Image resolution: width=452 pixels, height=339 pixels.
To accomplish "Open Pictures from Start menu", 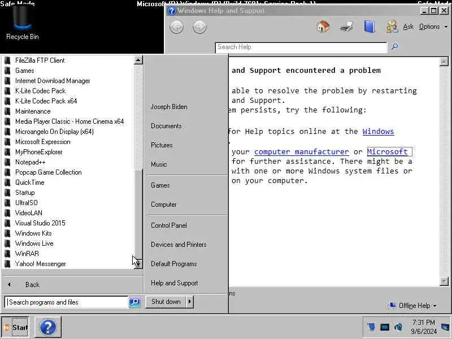I will (162, 145).
